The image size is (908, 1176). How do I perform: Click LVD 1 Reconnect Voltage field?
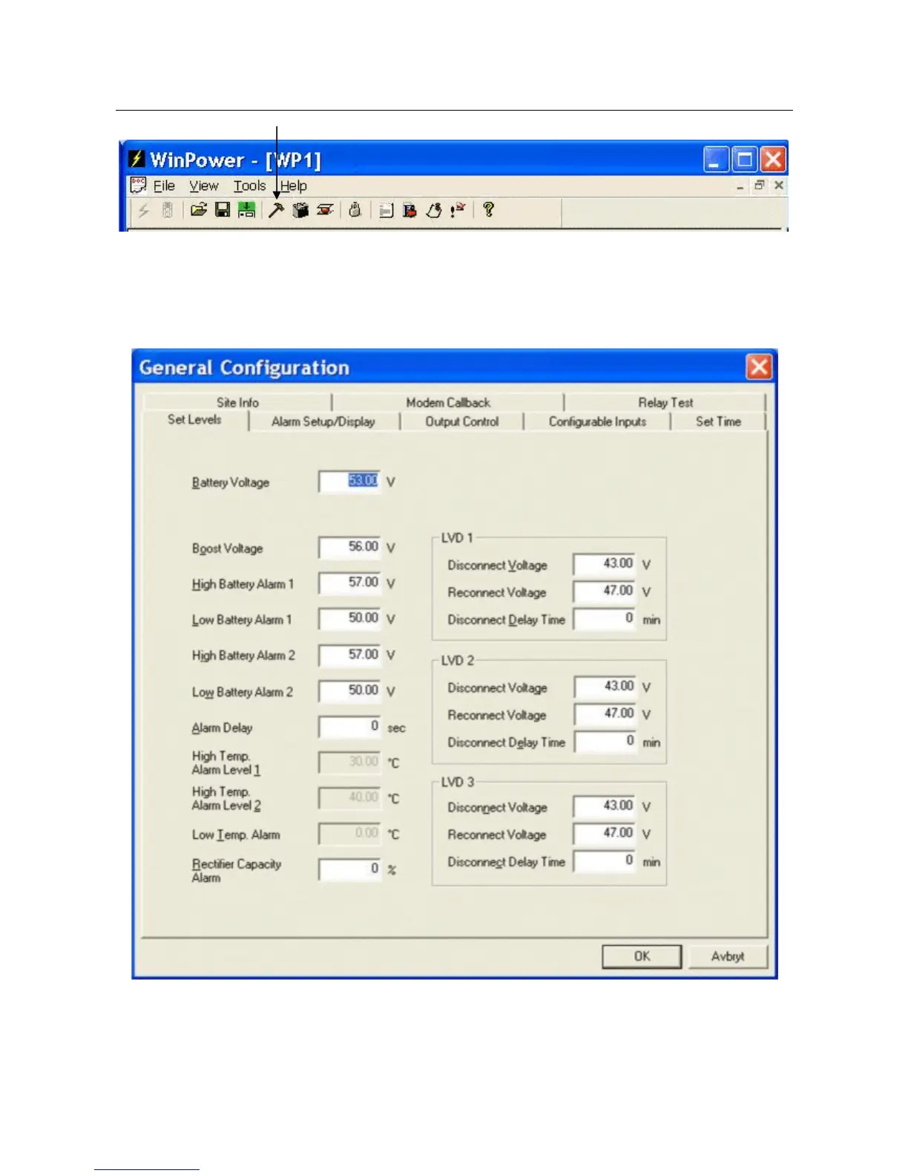[604, 592]
